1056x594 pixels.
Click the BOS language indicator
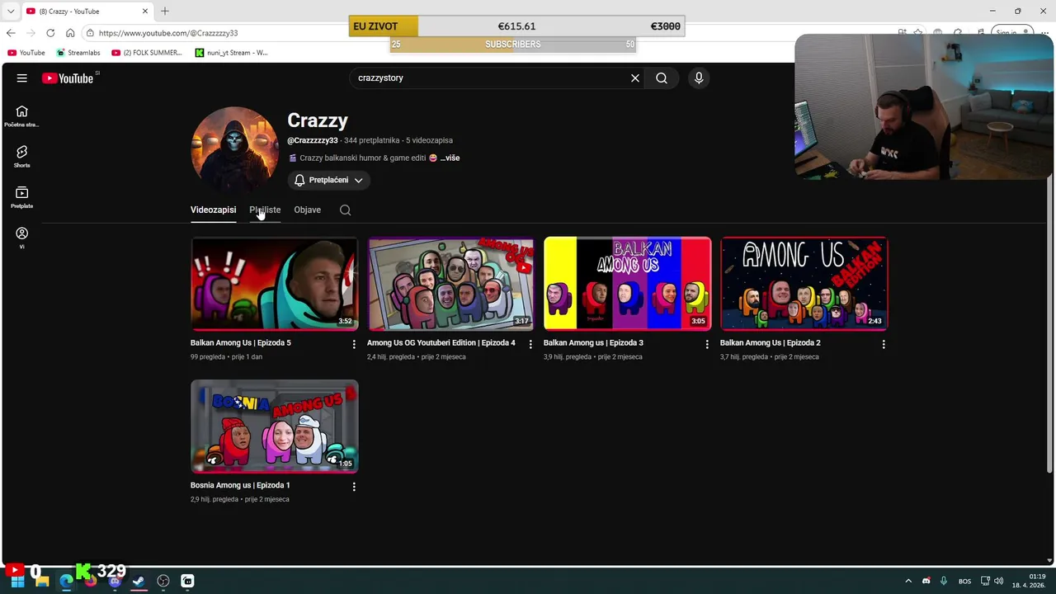[x=964, y=581]
